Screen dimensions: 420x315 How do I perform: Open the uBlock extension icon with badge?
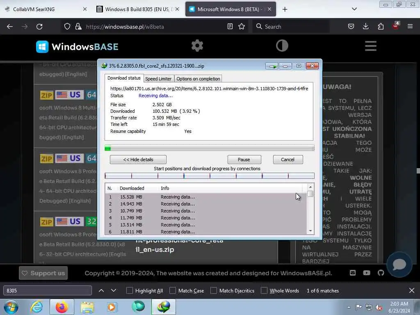tap(396, 26)
